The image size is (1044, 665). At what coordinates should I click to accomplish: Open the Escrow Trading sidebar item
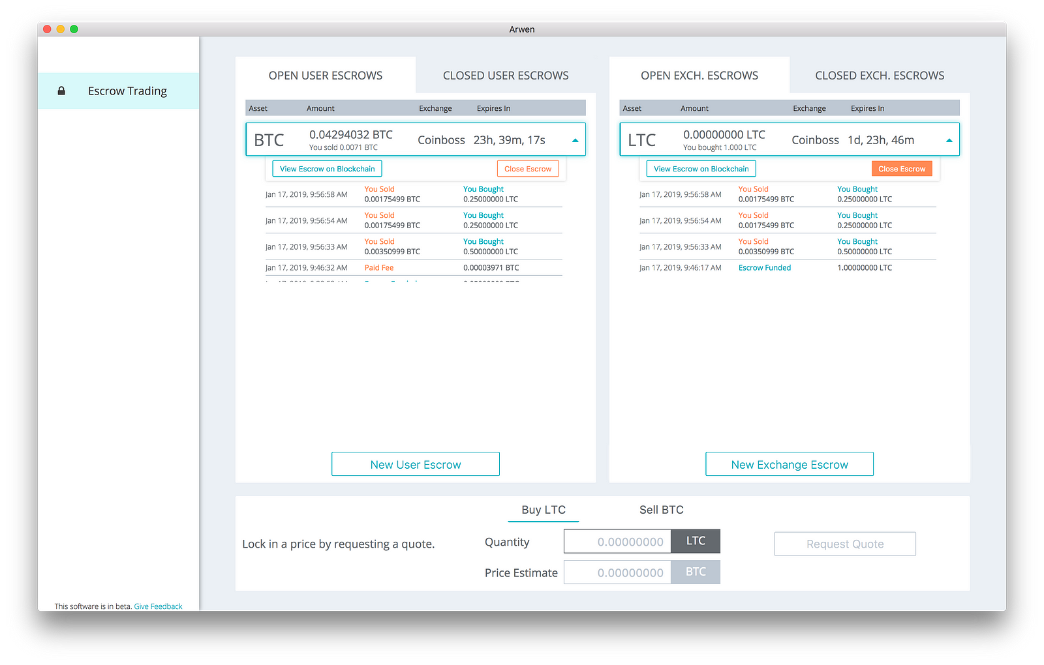119,91
